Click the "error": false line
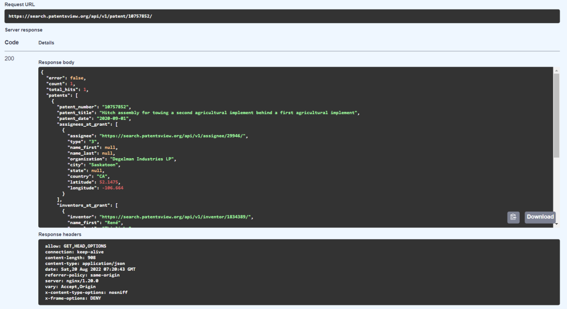 66,78
